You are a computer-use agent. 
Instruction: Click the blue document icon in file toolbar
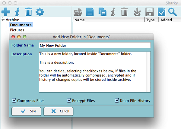pos(90,12)
